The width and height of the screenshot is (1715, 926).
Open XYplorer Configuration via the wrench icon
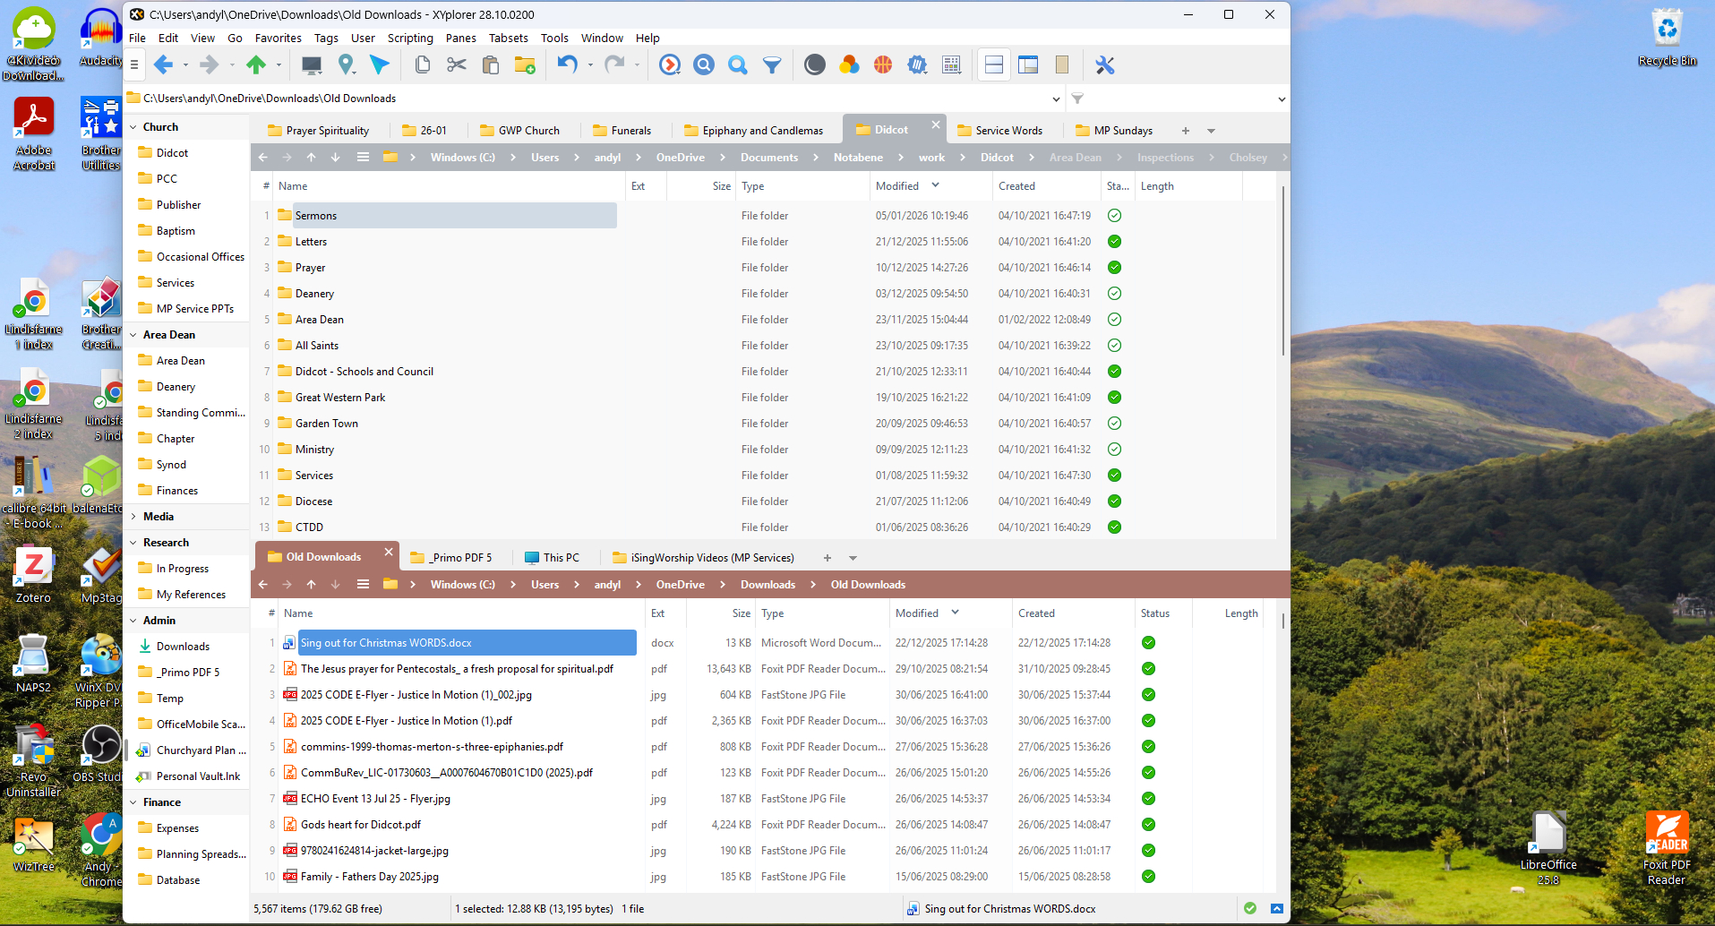point(1104,64)
